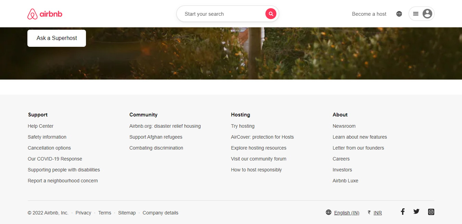Visit the community forum
The width and height of the screenshot is (462, 224).
coord(259,158)
